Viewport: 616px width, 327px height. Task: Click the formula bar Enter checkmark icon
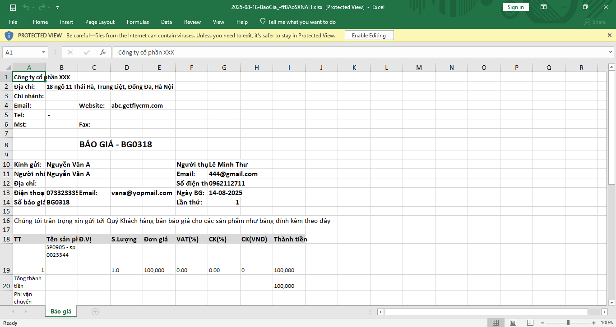[x=87, y=52]
